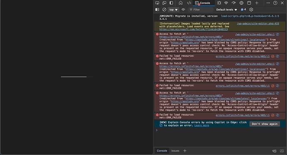This screenshot has height=155, width=287.
Task: Follow the go.microsoft.com fwlink URL
Action: [193, 29]
